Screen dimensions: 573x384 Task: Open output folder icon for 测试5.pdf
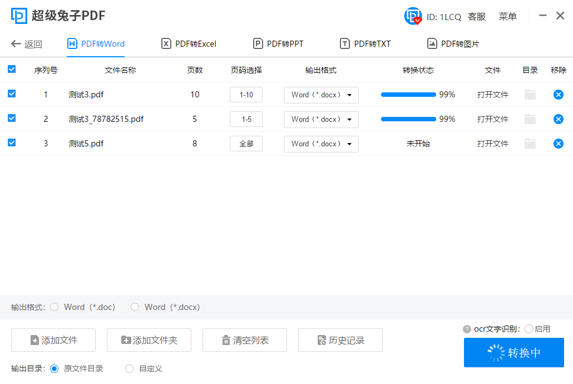[x=530, y=144]
